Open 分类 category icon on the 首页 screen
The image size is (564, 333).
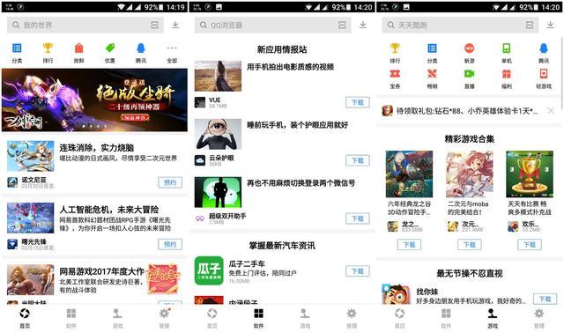point(17,48)
